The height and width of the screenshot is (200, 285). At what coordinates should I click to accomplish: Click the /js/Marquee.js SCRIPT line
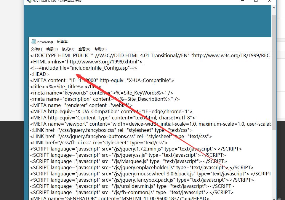[x=129, y=161]
